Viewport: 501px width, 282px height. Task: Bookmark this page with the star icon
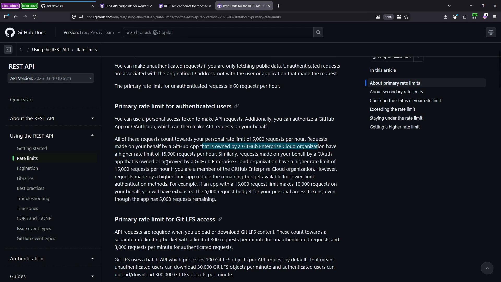pos(406,17)
